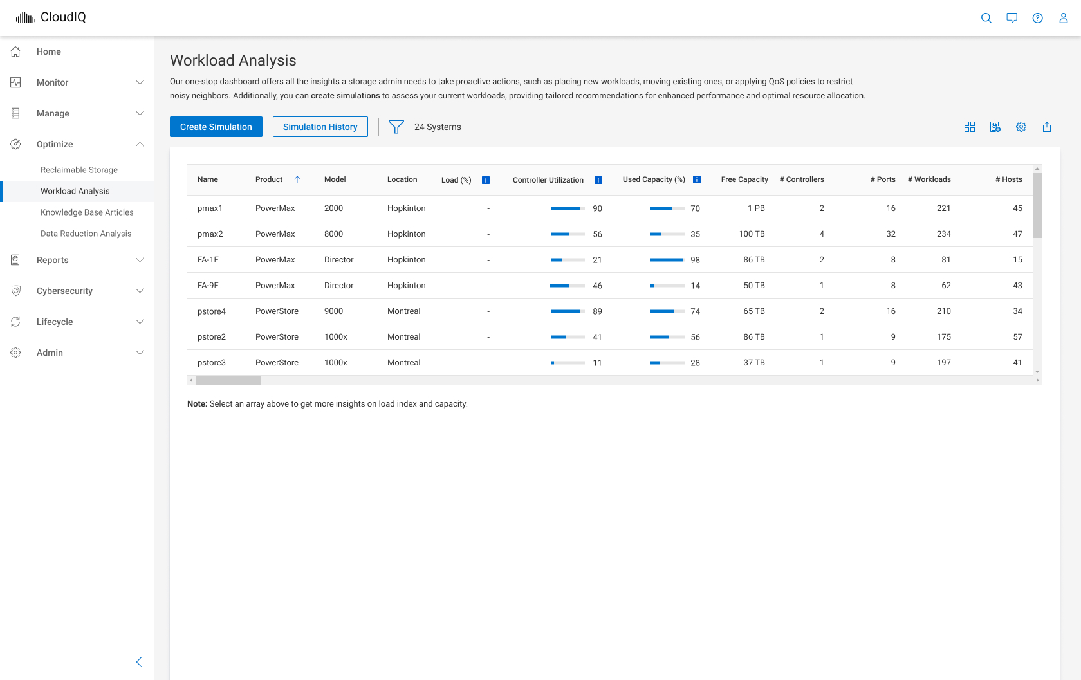
Task: Collapse the sidebar with left chevron
Action: pyautogui.click(x=139, y=662)
